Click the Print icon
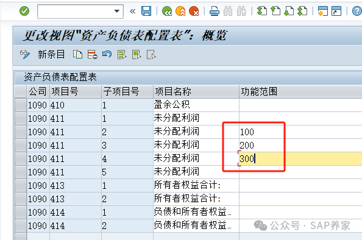 click(215, 11)
